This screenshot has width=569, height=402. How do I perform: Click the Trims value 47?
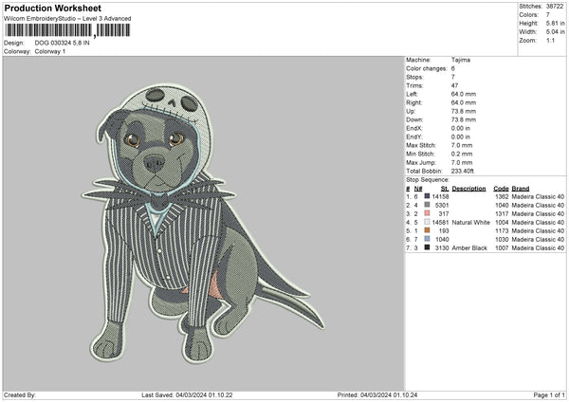[x=454, y=85]
